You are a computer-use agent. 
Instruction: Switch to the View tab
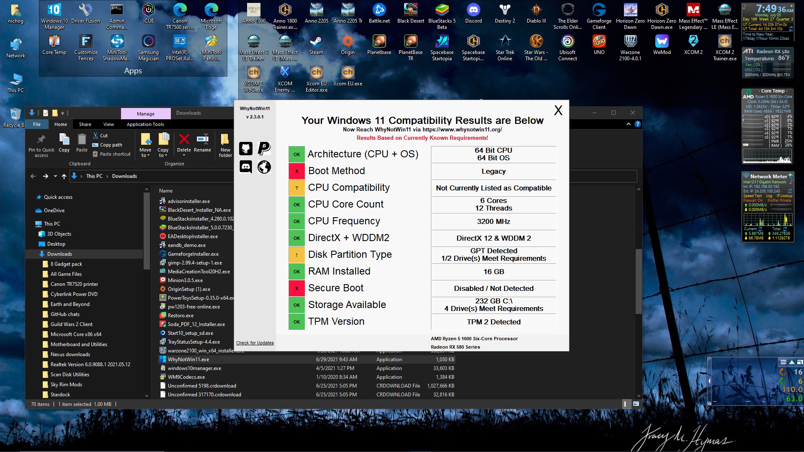(x=108, y=124)
